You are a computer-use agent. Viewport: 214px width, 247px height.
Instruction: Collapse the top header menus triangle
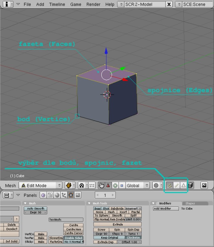click(x=18, y=4)
